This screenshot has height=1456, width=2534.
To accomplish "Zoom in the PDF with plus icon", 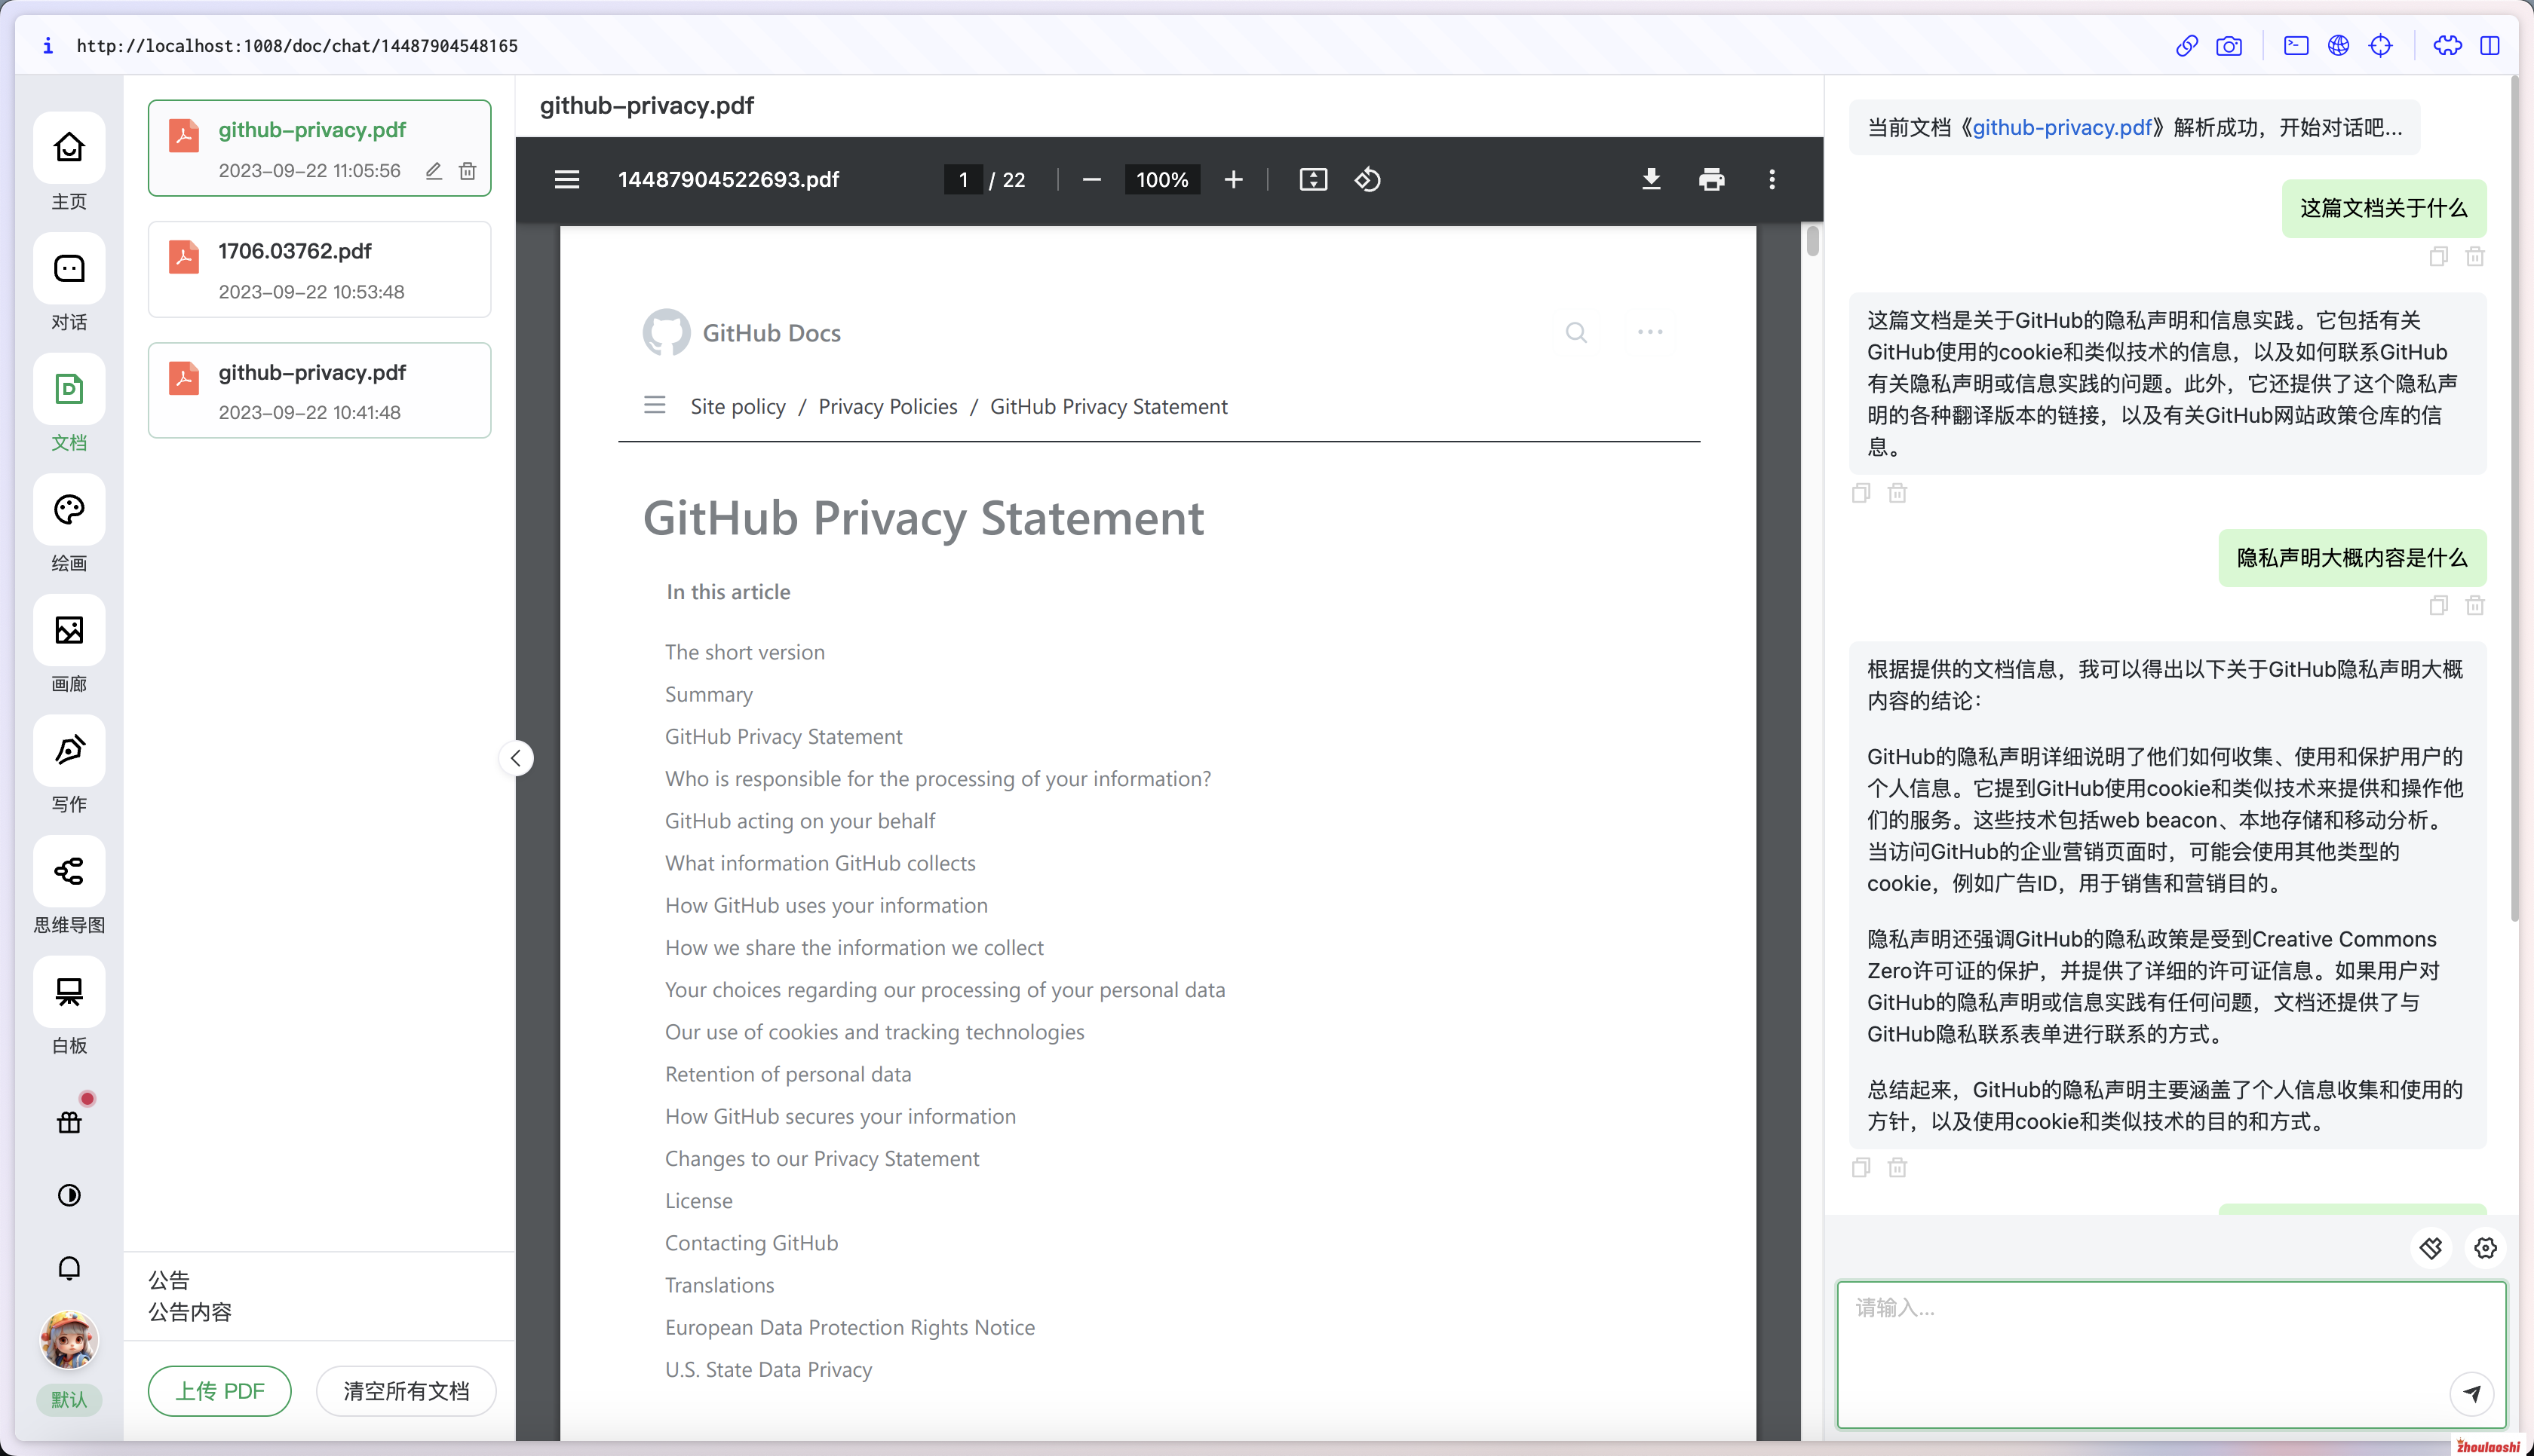I will (1234, 180).
